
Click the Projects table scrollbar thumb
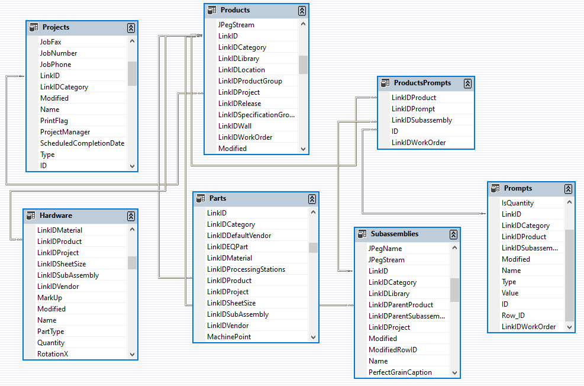pos(132,74)
